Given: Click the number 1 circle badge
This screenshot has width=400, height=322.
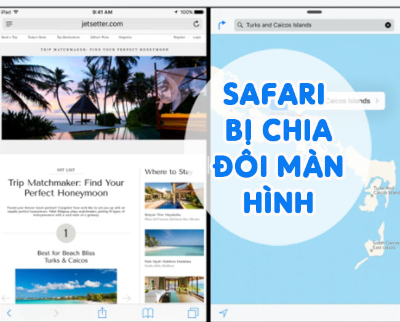Looking at the screenshot, I should click(66, 233).
